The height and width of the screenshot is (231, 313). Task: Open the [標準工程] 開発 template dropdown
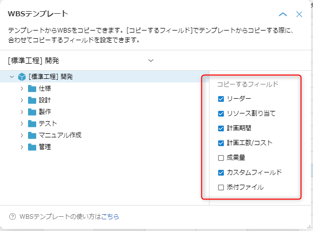click(x=150, y=61)
